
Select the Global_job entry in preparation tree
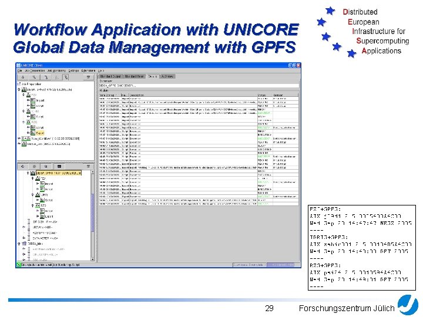coord(49,144)
